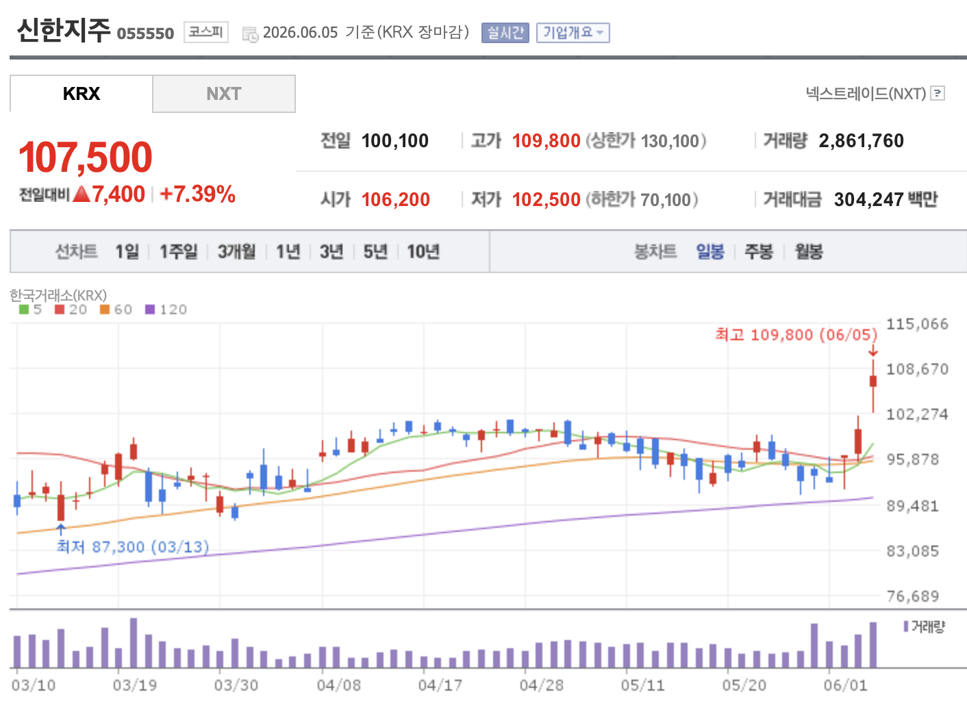Screen dimensions: 967x705
Task: Click the 신한지주 stock name heading
Action: click(x=63, y=31)
